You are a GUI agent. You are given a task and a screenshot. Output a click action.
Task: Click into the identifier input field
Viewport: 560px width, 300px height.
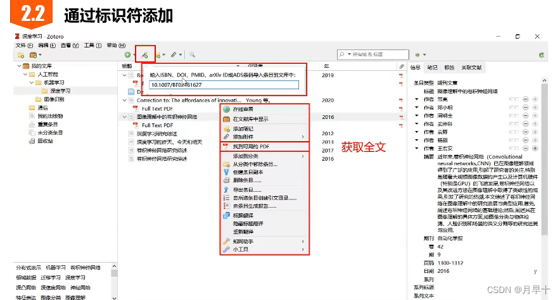224,85
